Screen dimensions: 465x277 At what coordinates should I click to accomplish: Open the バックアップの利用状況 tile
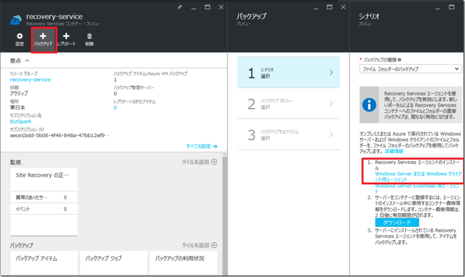[183, 262]
